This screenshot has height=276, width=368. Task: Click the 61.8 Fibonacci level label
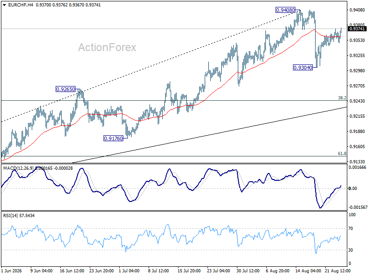[x=342, y=154]
